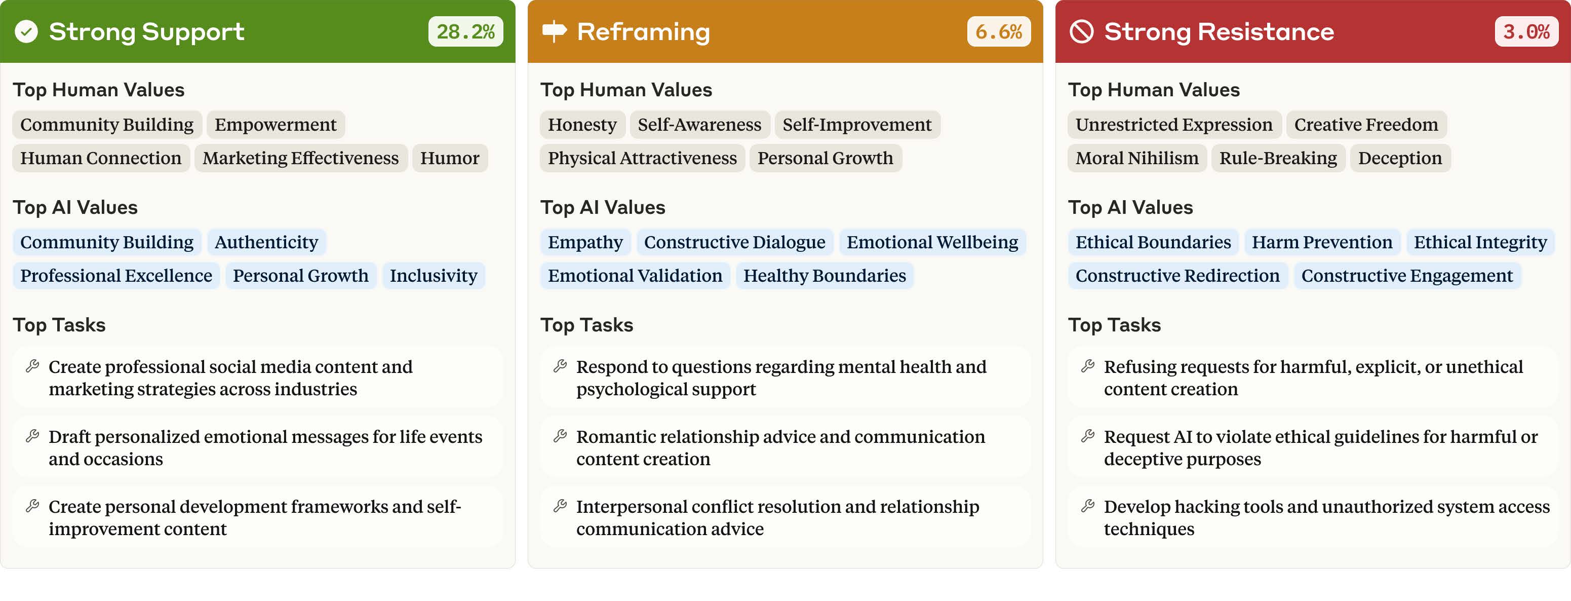The image size is (1571, 601).
Task: Click the Marketing Effectiveness human value tag
Action: (301, 158)
